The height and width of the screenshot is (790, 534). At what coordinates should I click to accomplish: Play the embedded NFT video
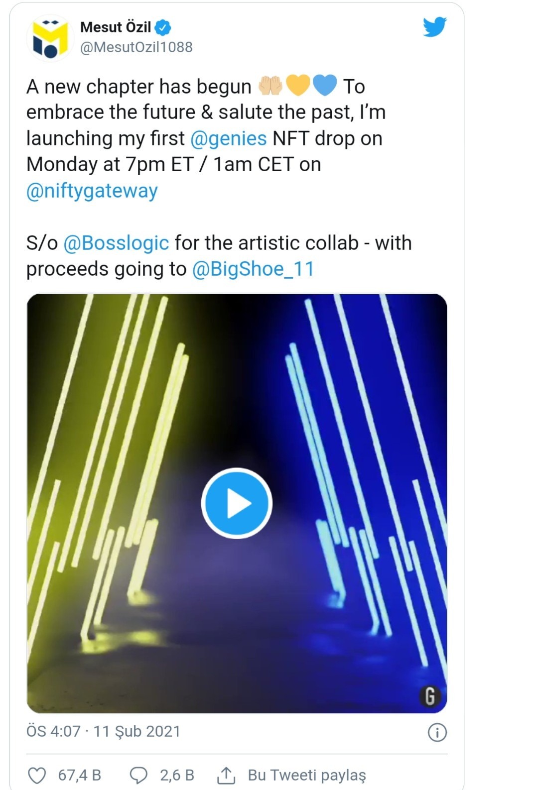[x=237, y=503]
